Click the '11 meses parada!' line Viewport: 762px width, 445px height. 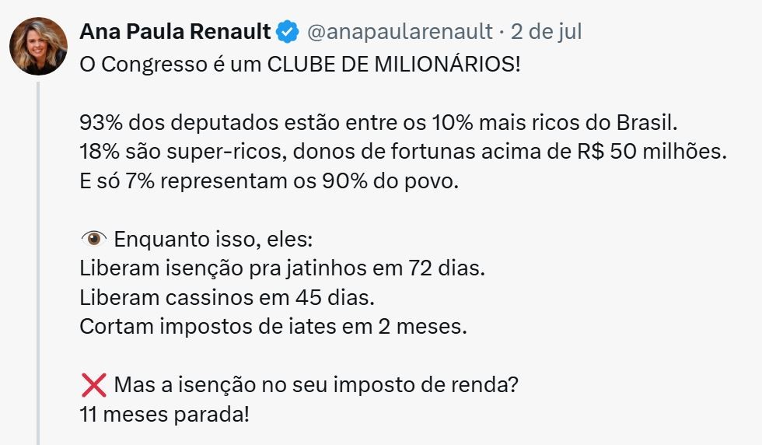tap(164, 414)
